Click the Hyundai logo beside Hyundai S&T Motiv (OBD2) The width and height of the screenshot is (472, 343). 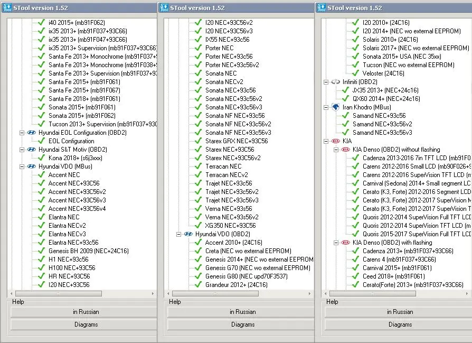(x=31, y=150)
